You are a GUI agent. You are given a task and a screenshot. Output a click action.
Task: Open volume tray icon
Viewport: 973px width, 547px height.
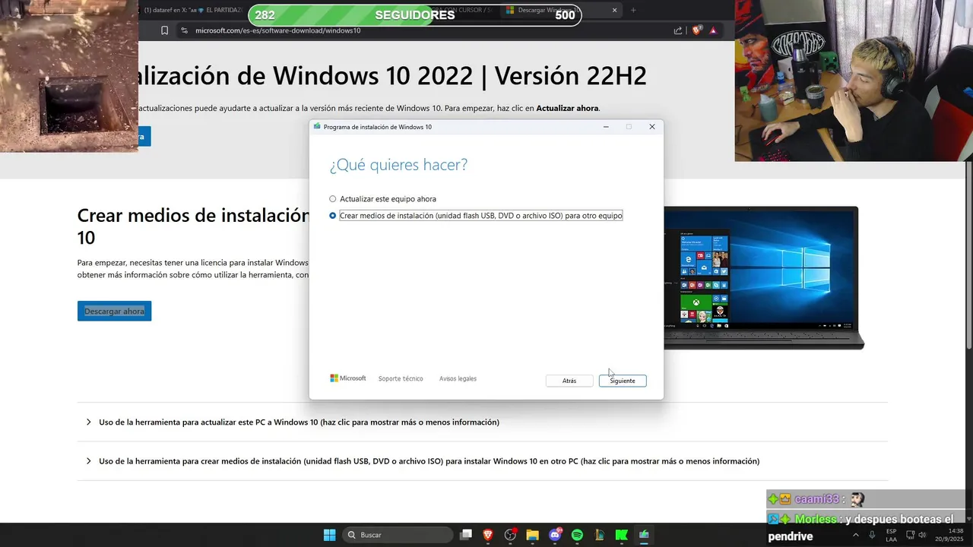point(923,535)
